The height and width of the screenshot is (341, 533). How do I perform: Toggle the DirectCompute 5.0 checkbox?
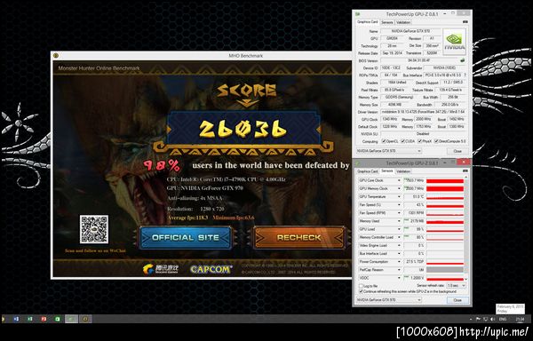coord(436,141)
